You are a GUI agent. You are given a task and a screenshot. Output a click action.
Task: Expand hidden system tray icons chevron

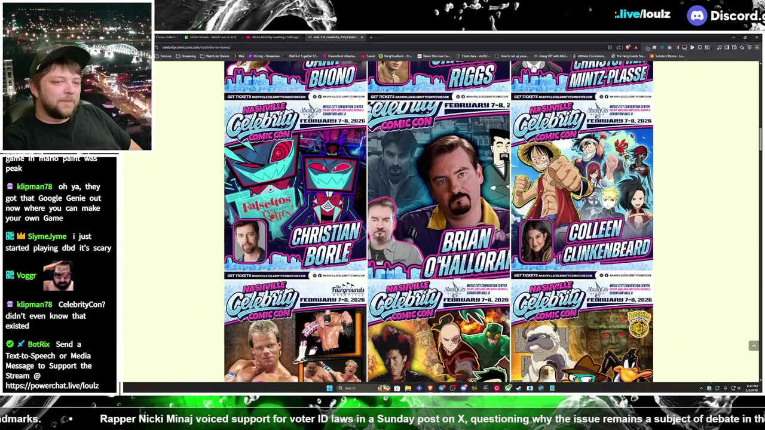[x=701, y=388]
